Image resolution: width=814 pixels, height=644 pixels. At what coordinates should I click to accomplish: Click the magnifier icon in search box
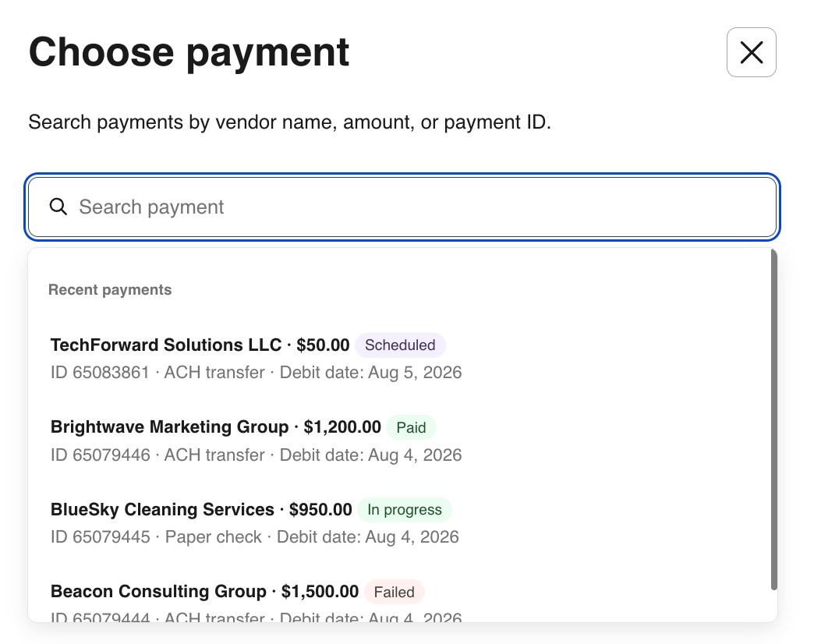pyautogui.click(x=58, y=207)
